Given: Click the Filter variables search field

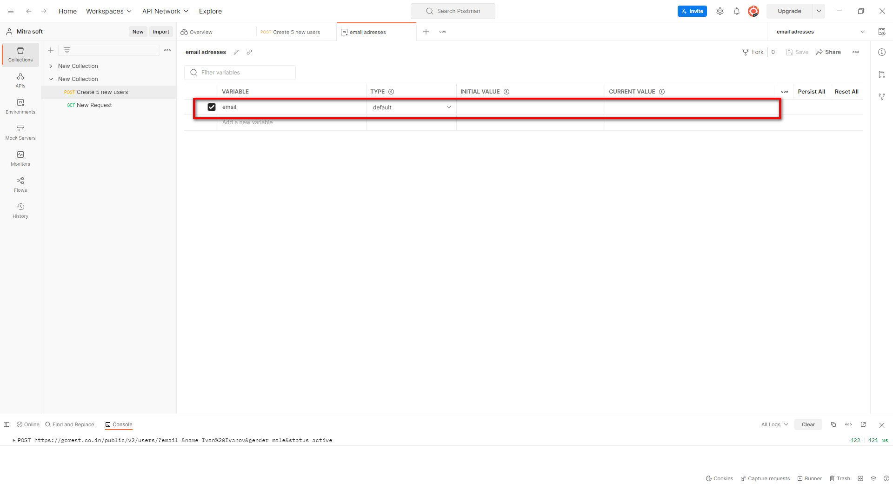Looking at the screenshot, I should coord(240,73).
